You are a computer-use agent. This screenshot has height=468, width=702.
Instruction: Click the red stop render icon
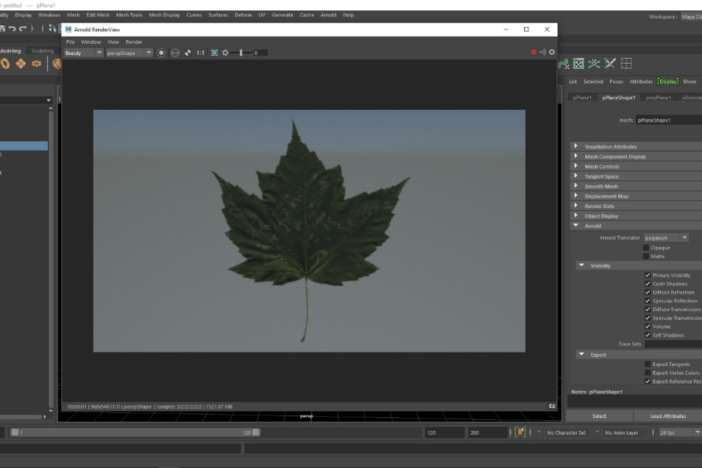[x=534, y=52]
